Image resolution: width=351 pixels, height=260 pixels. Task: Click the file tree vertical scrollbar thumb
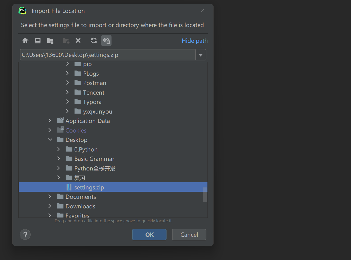[x=205, y=195]
